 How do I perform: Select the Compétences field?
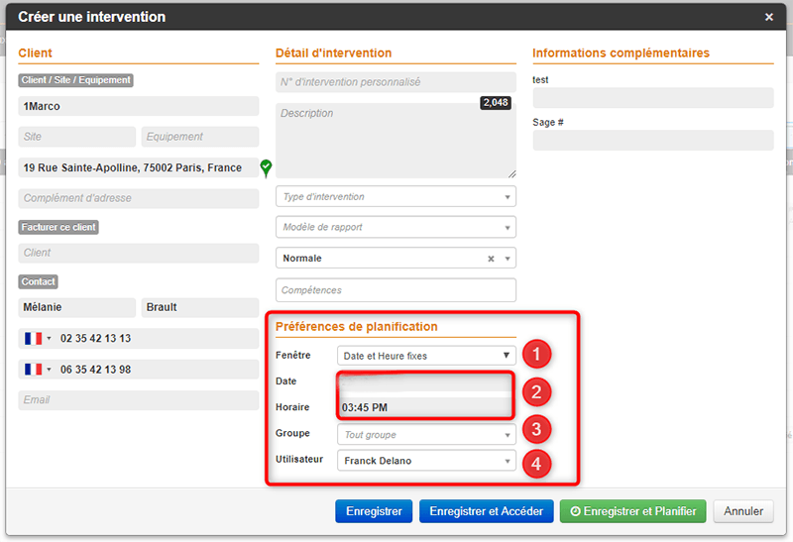pyautogui.click(x=396, y=290)
